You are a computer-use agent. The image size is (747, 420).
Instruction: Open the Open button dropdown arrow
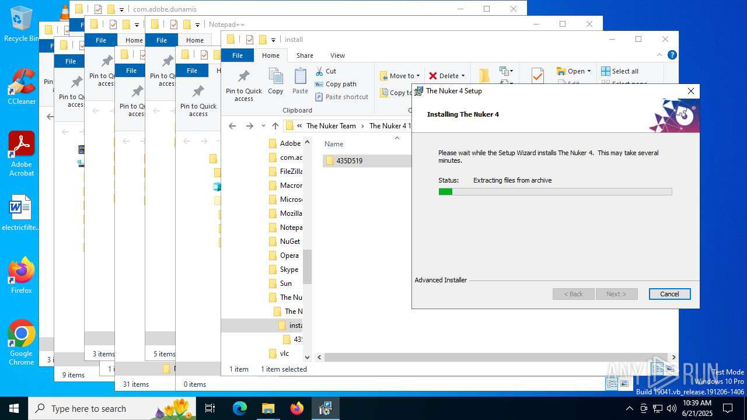tap(589, 71)
